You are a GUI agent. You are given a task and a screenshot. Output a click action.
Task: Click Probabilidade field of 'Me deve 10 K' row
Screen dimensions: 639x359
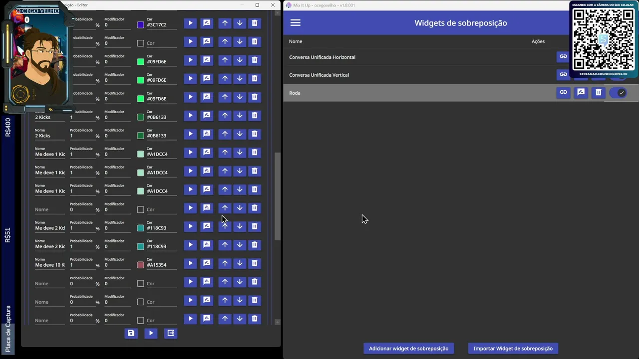click(x=82, y=265)
